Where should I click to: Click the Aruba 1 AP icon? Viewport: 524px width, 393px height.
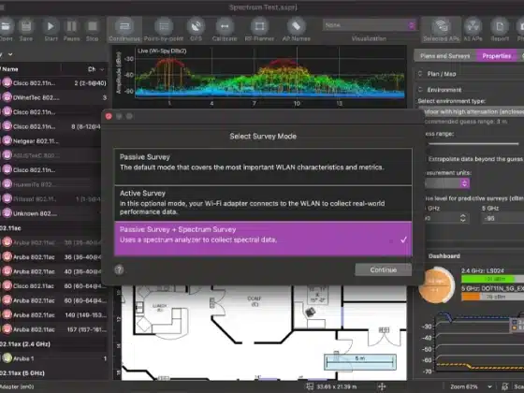point(7,358)
